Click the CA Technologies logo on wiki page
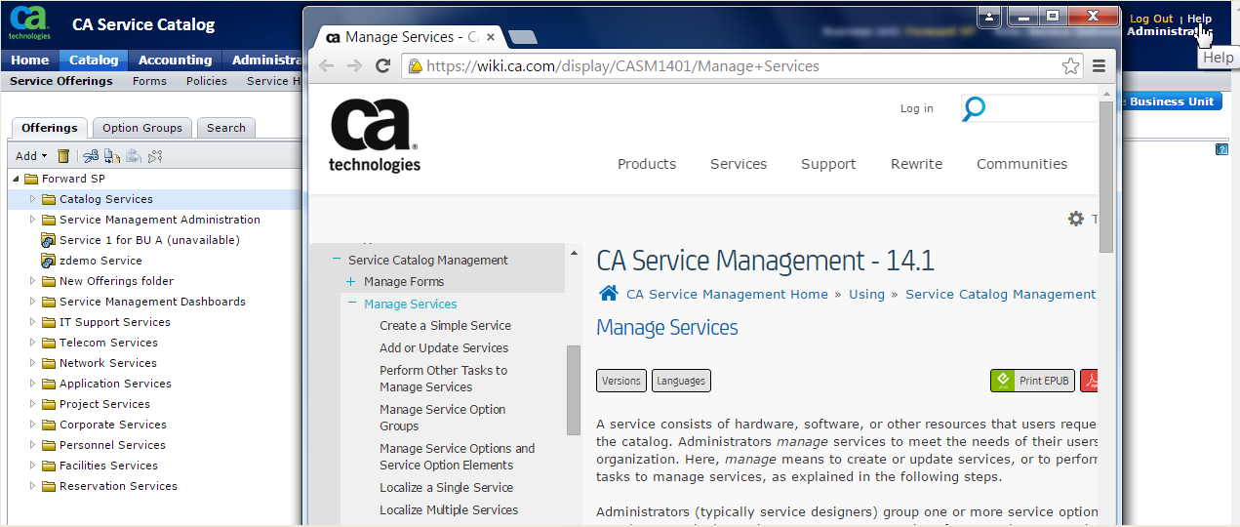This screenshot has width=1240, height=527. (375, 136)
